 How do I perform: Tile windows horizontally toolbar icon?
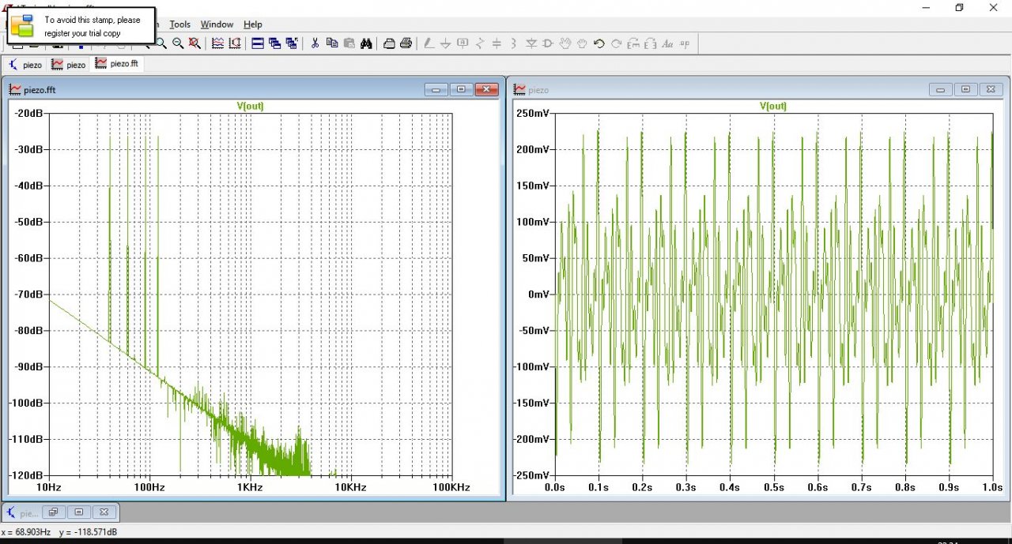(258, 43)
